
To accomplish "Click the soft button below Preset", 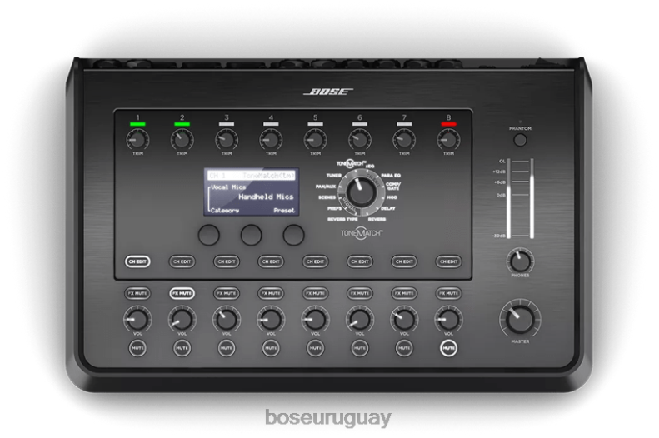I will [x=294, y=235].
